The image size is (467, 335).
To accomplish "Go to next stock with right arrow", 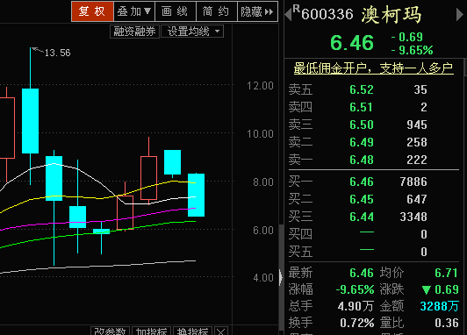I will tap(460, 15).
